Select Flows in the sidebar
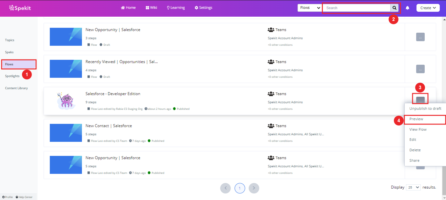The width and height of the screenshot is (446, 200). click(19, 64)
